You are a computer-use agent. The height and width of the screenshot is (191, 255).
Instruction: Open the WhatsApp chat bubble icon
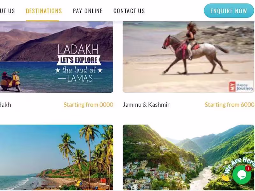(242, 174)
